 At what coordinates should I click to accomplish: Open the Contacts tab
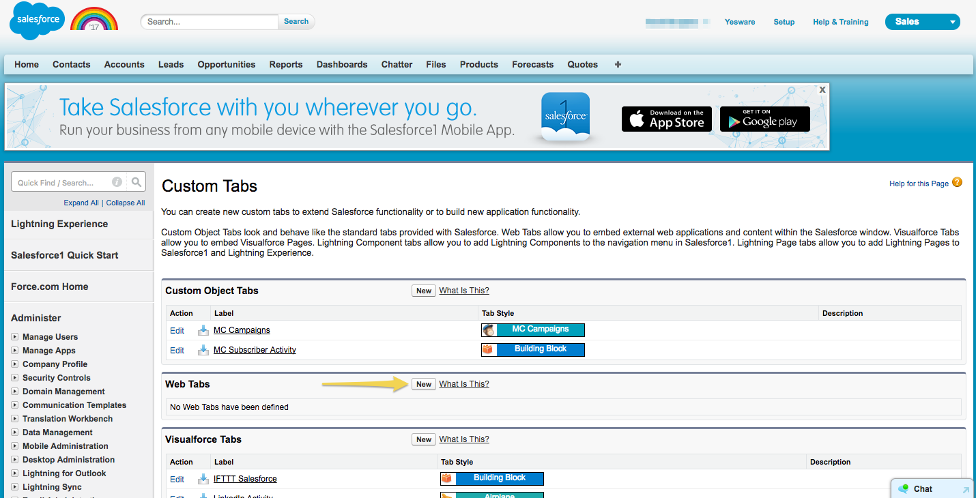(72, 64)
